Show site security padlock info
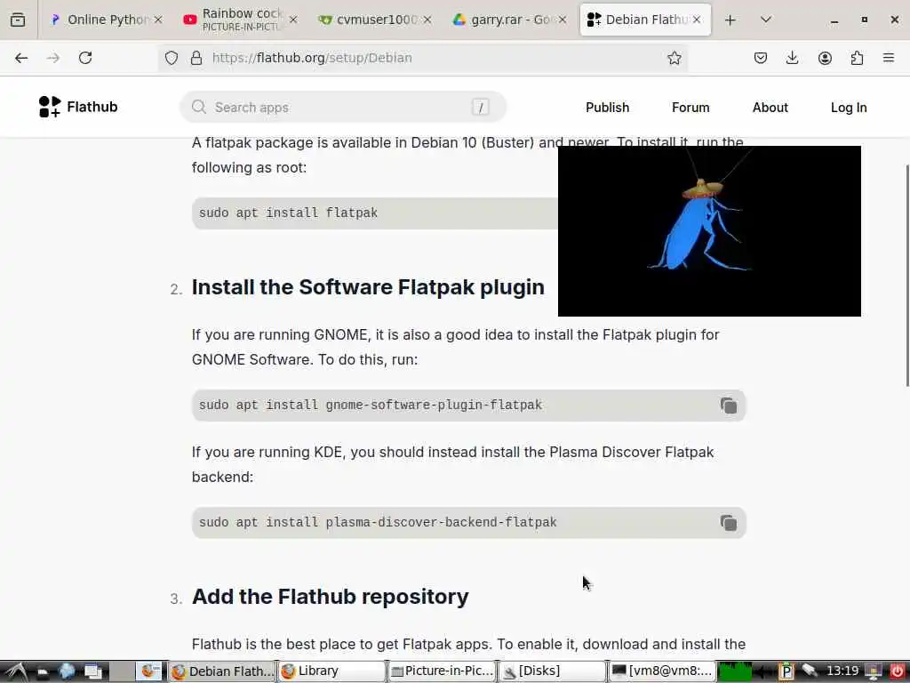The height and width of the screenshot is (683, 910). [x=196, y=58]
